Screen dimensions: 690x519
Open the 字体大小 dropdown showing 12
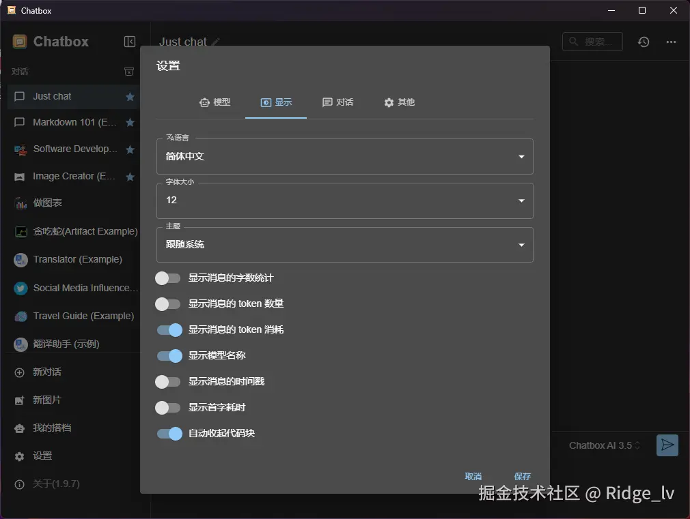coord(344,201)
